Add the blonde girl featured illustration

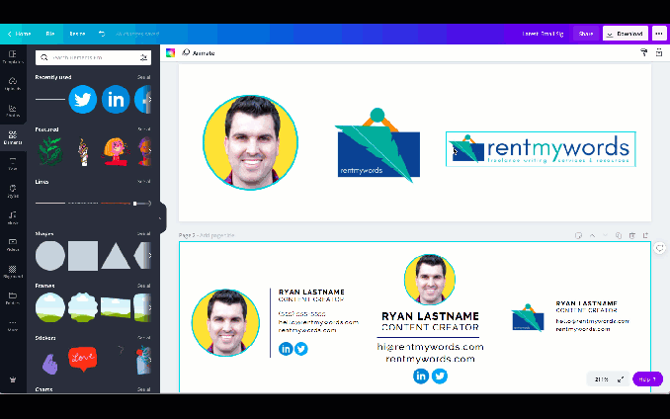coord(116,151)
